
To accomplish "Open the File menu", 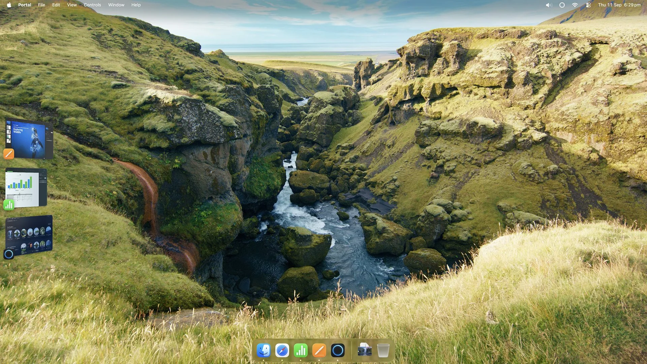I will click(41, 5).
